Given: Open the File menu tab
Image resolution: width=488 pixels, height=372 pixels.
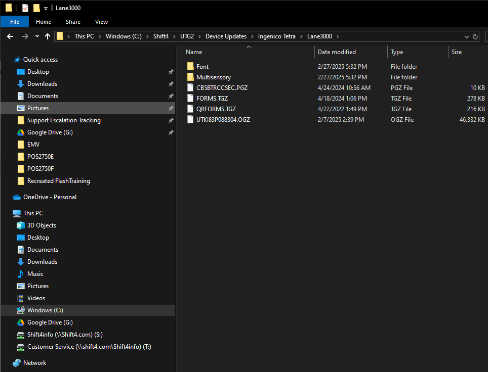Looking at the screenshot, I should click(15, 22).
